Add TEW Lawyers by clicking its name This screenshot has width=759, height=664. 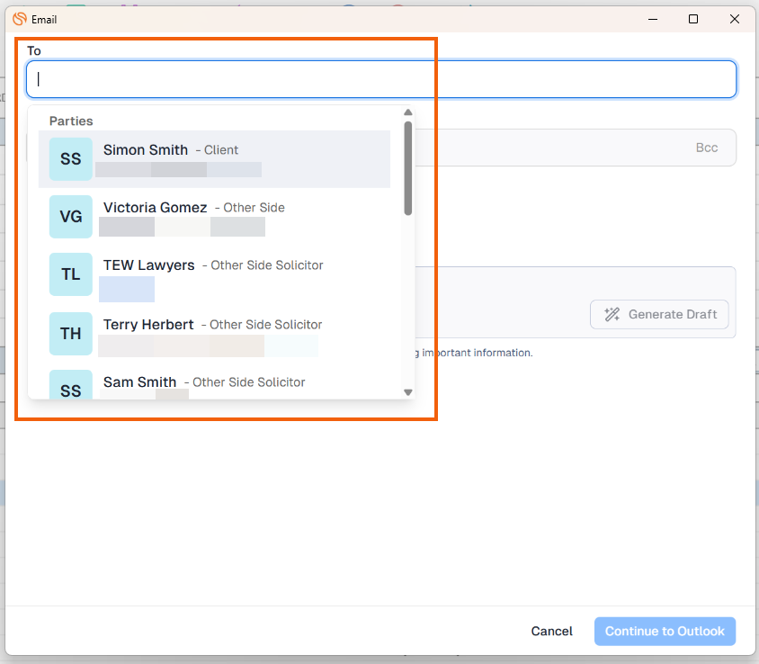(148, 265)
